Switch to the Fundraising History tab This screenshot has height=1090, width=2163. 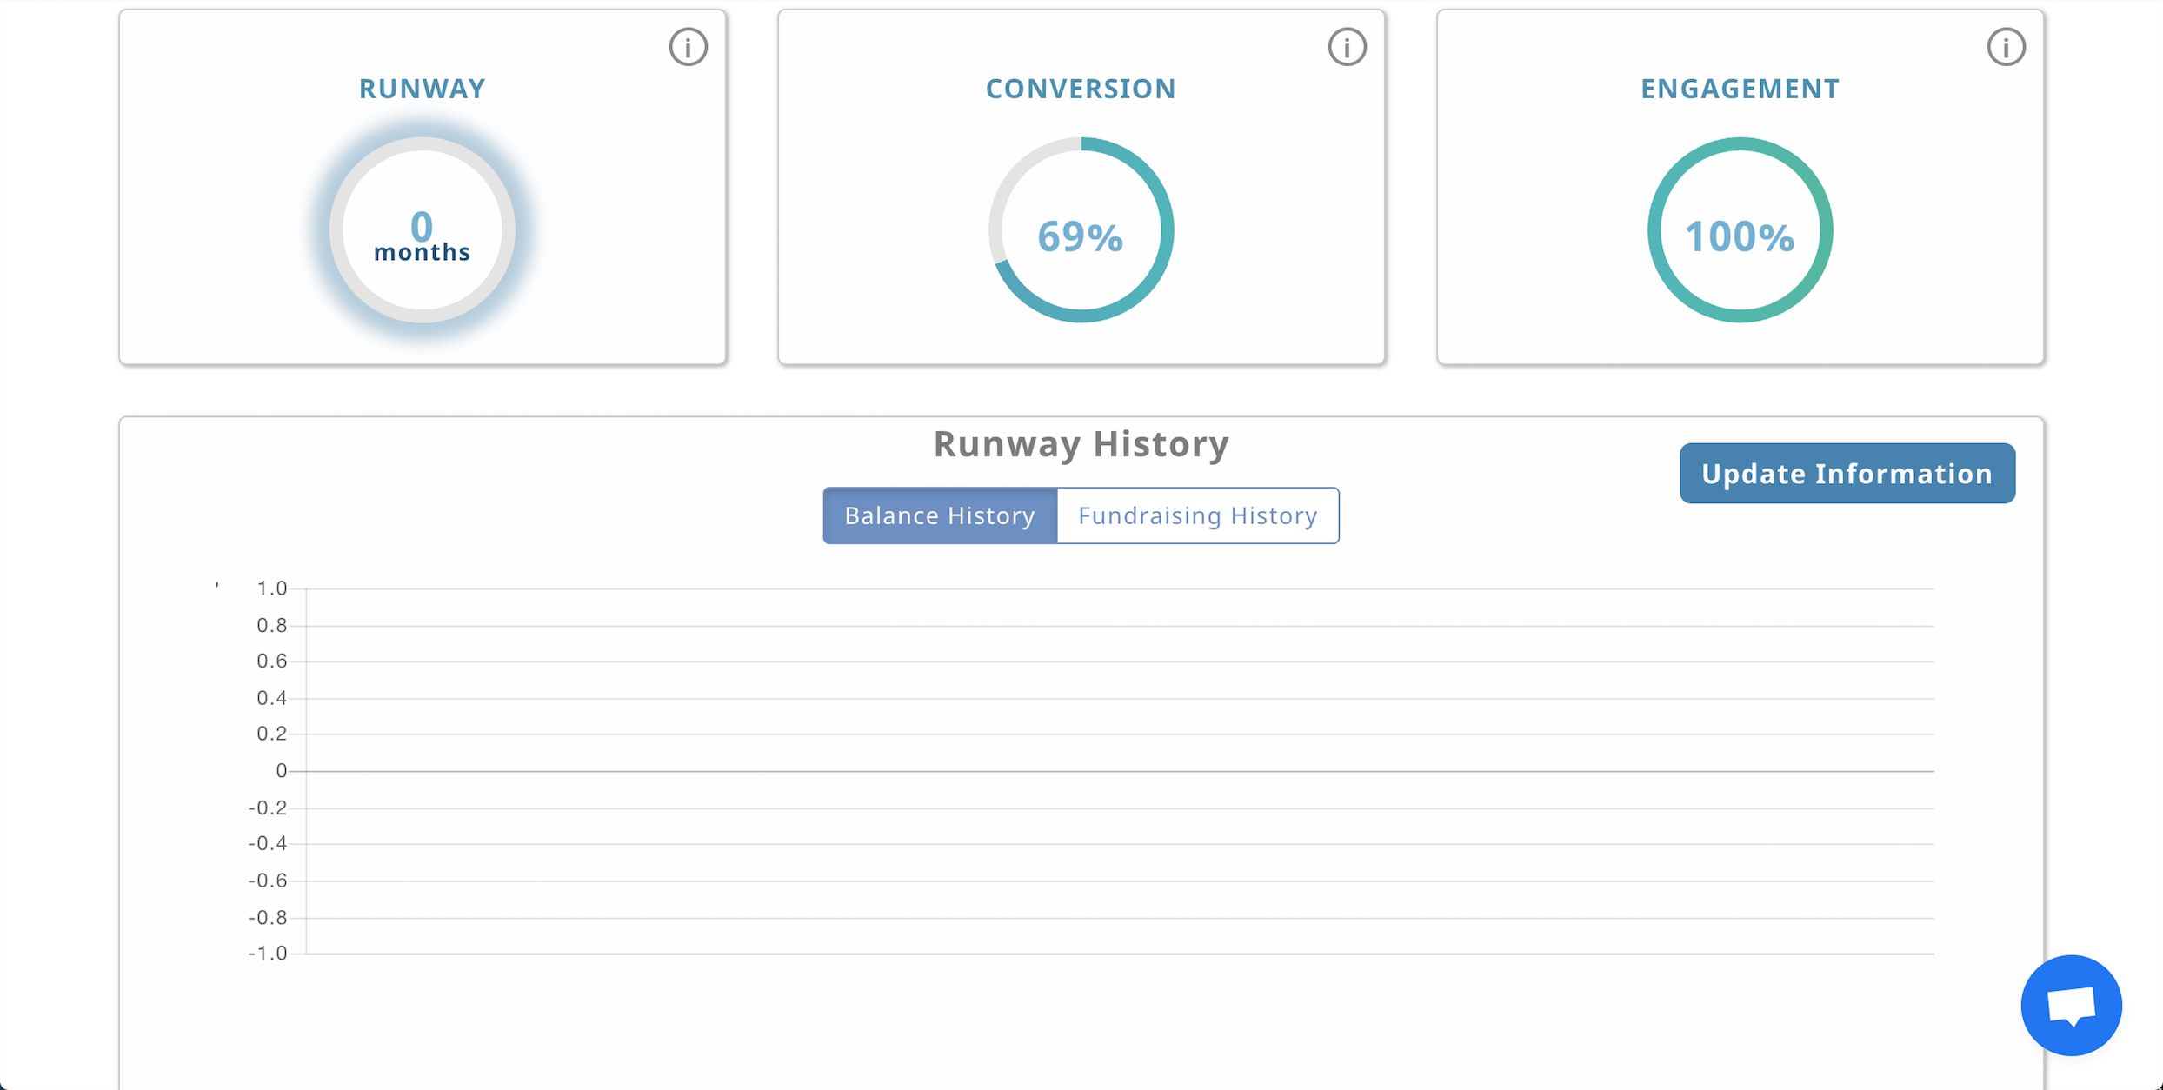1197,515
